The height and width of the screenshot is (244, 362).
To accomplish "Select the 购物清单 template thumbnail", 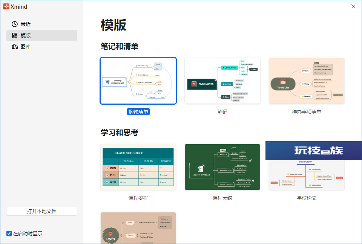I will [x=138, y=81].
